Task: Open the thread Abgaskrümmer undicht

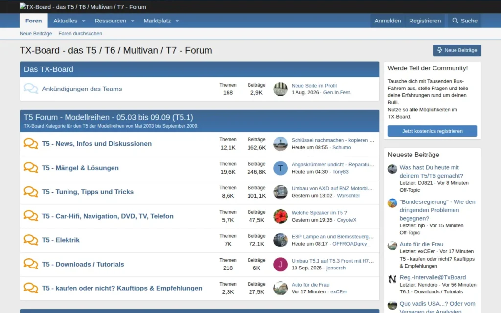Action: (x=333, y=164)
